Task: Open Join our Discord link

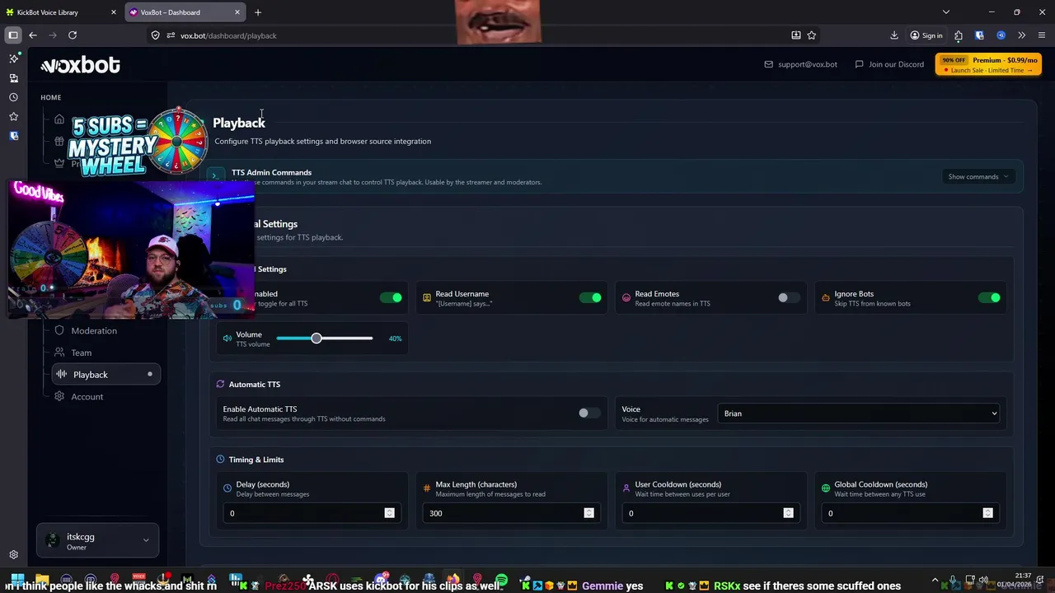Action: [889, 64]
